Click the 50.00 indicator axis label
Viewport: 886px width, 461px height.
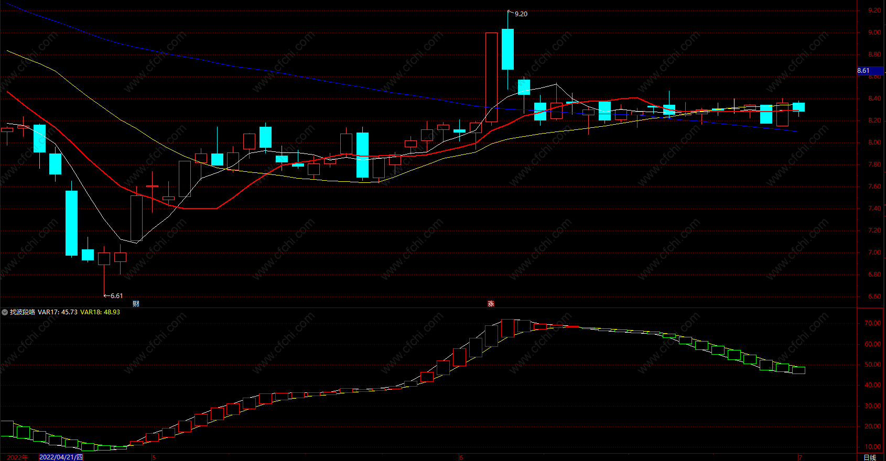[873, 365]
